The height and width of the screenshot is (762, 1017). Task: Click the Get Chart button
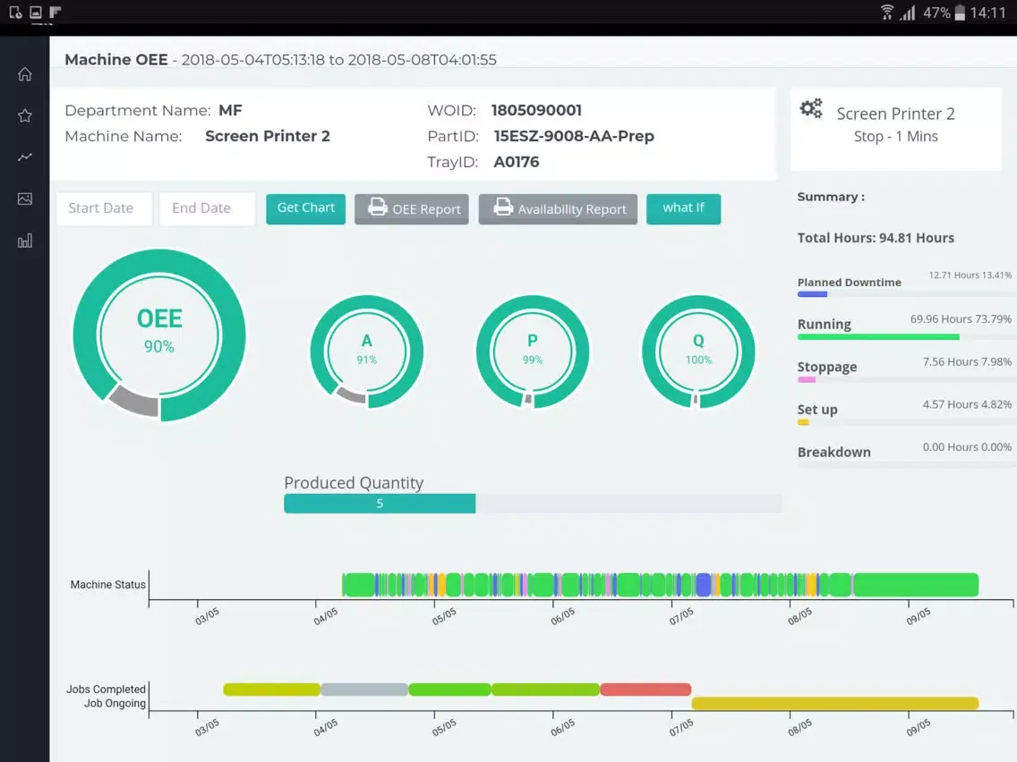click(305, 208)
